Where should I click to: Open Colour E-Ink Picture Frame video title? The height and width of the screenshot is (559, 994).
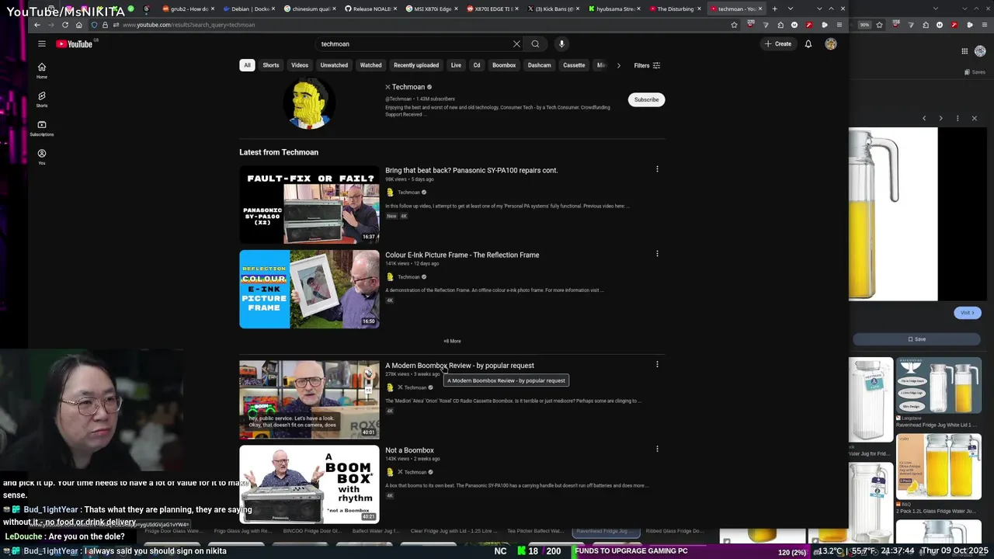[x=462, y=255]
